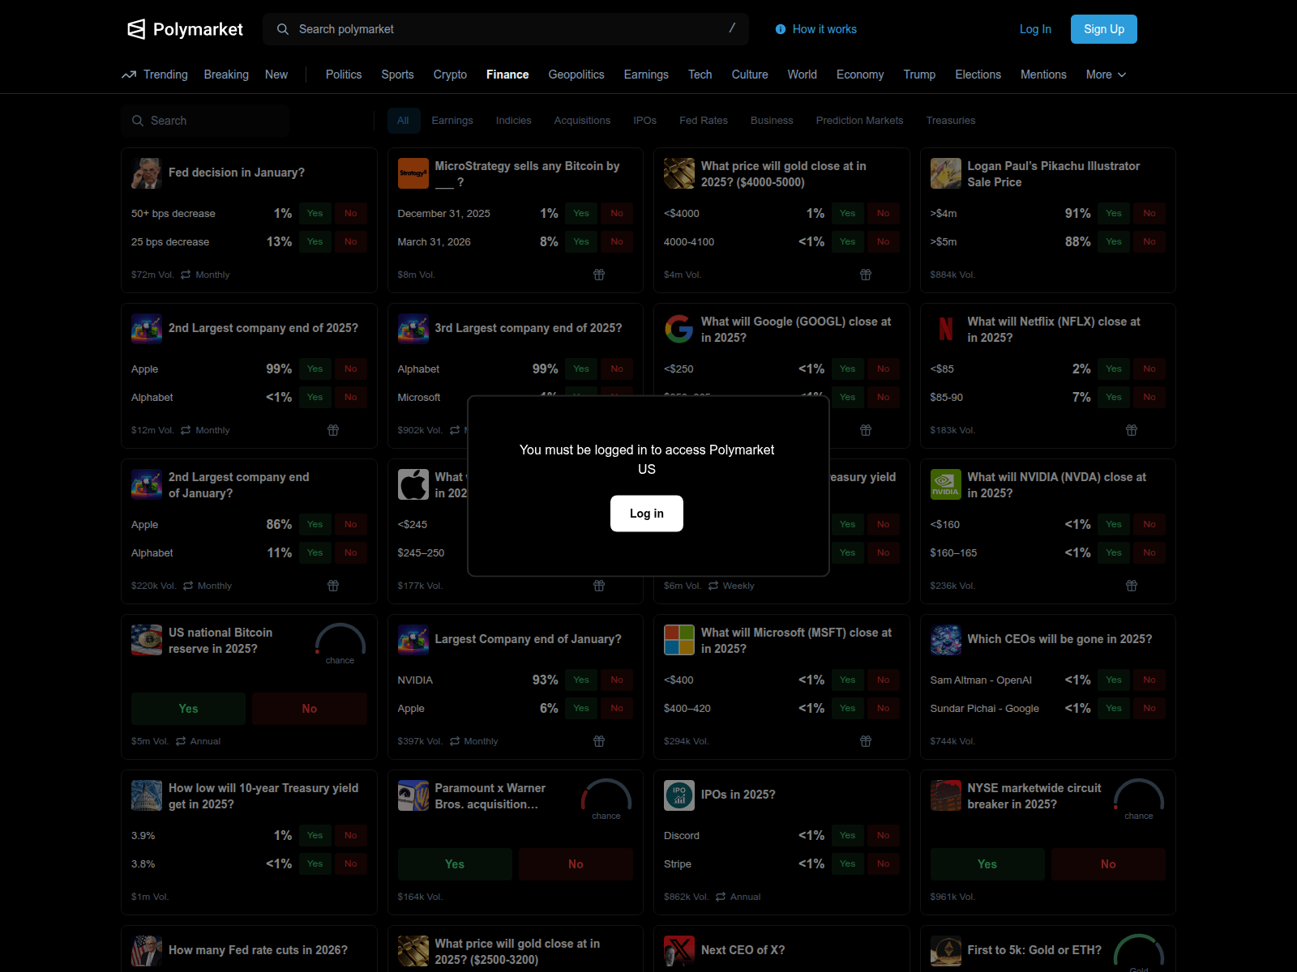This screenshot has height=972, width=1297.
Task: Expand the More categories dropdown
Action: tap(1107, 75)
